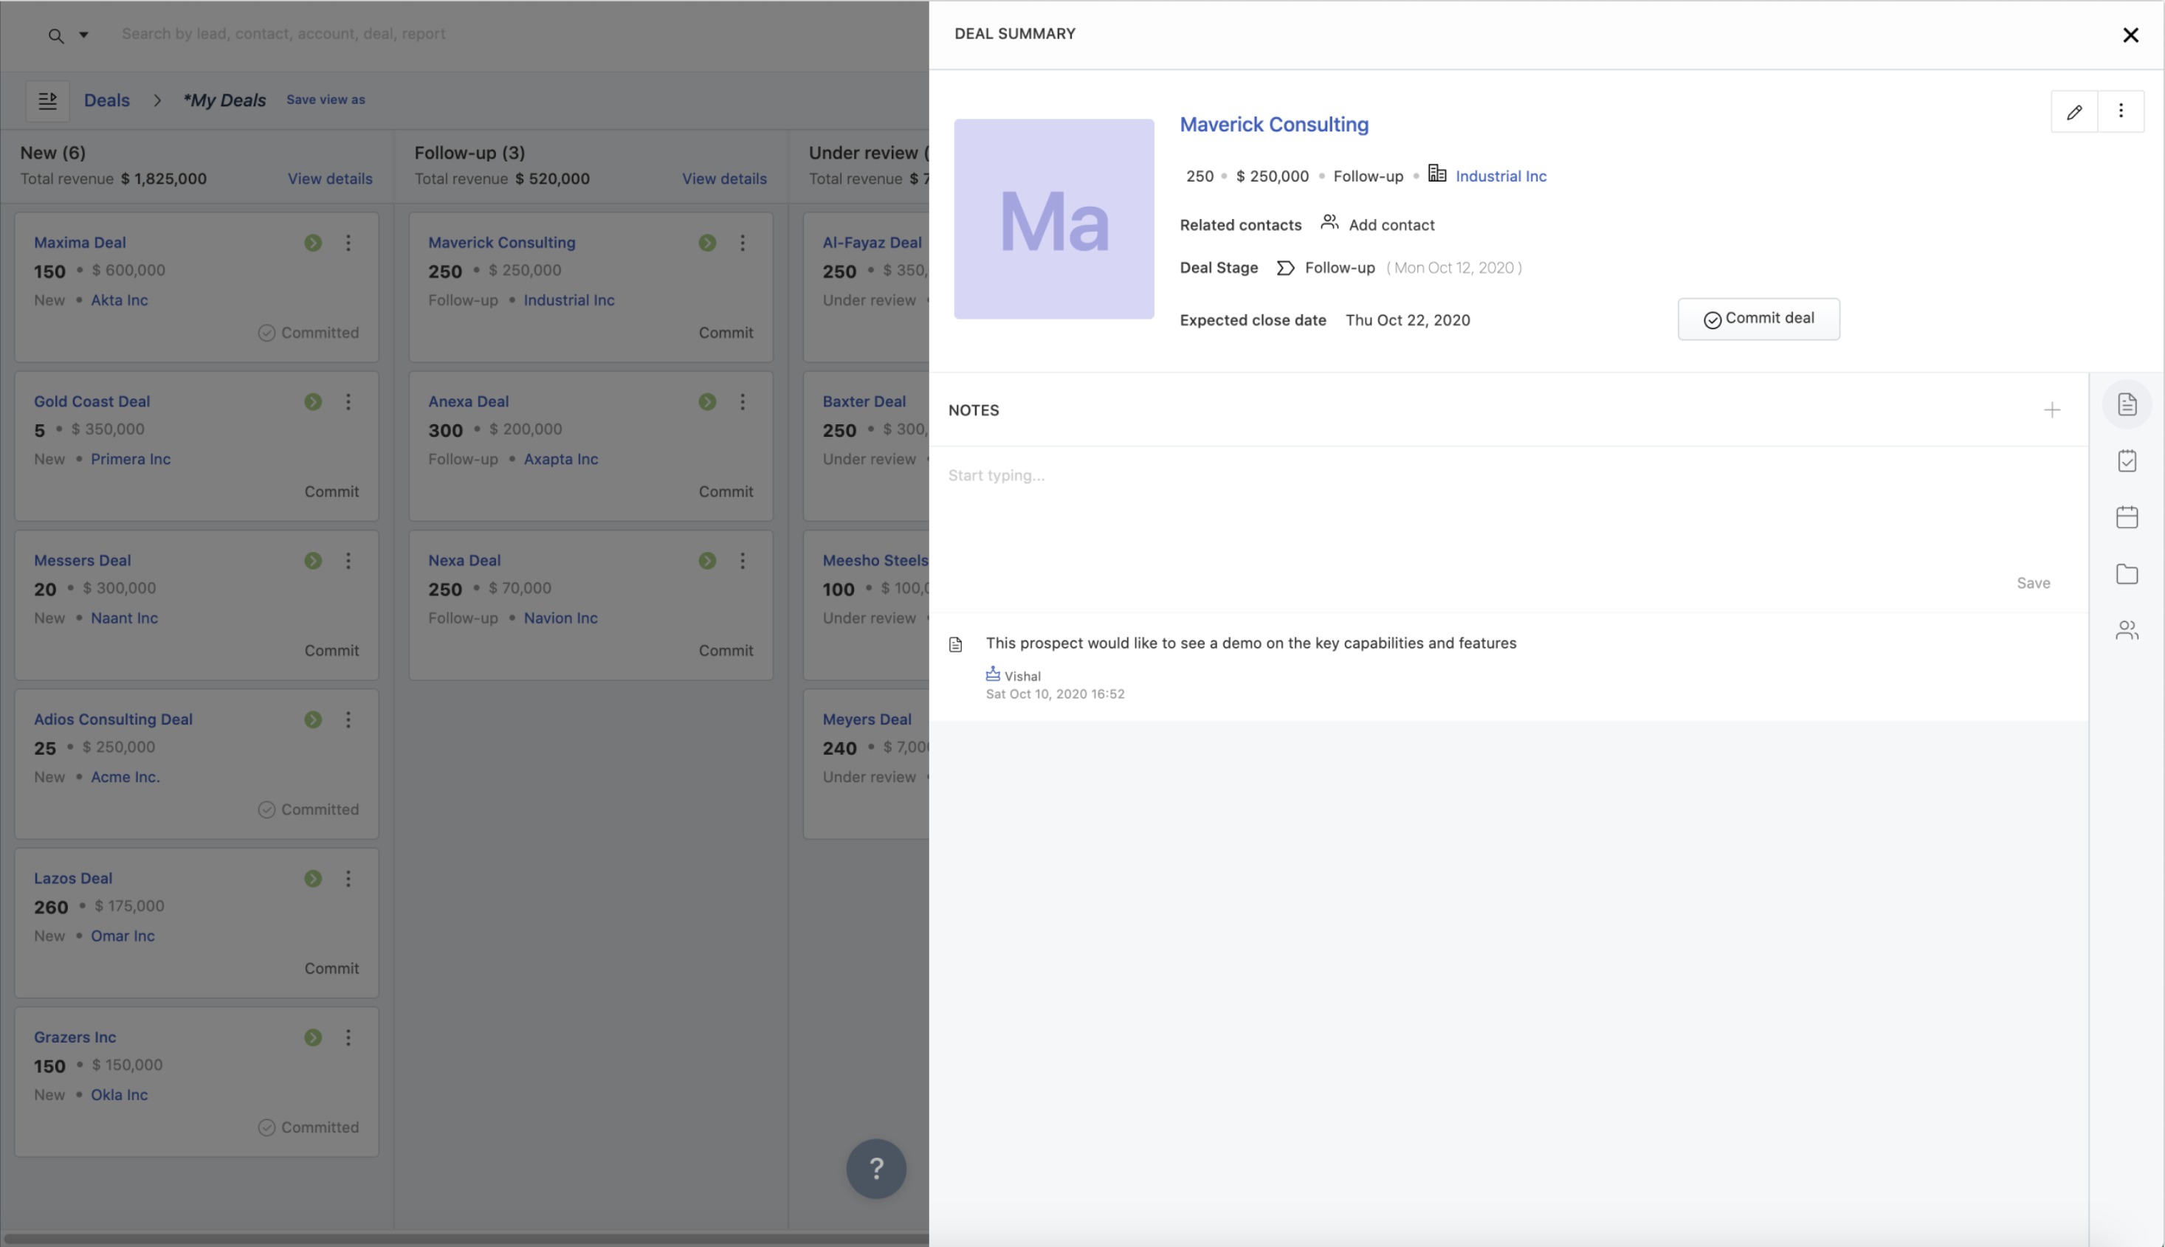Click the round help question mark button
2165x1247 pixels.
(875, 1168)
